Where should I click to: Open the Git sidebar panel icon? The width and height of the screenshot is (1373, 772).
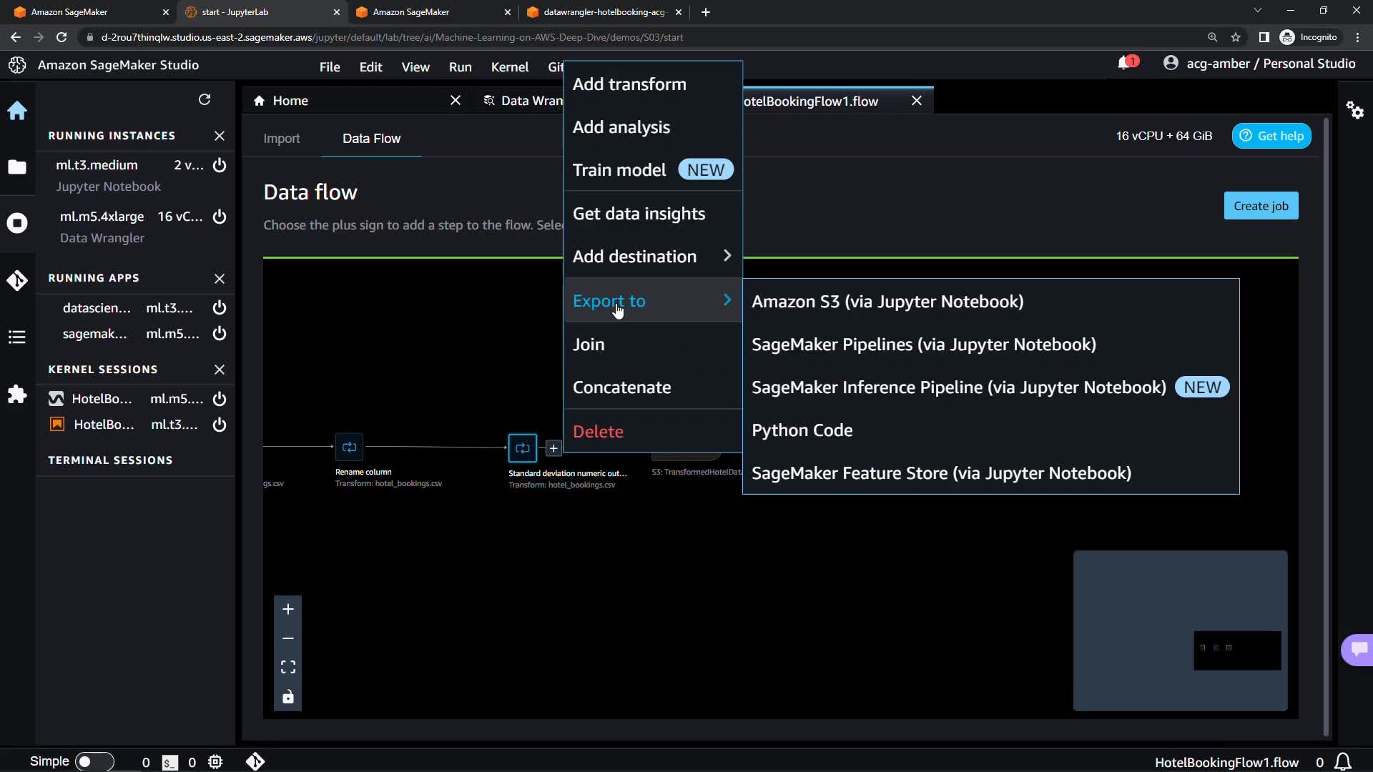[x=17, y=280]
